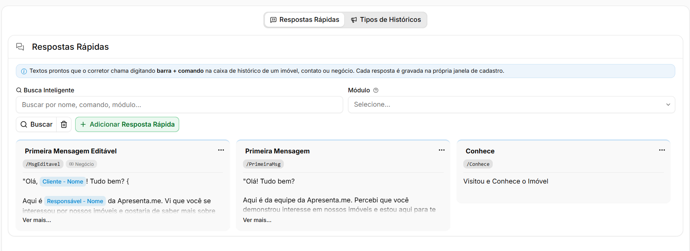The height and width of the screenshot is (251, 690).
Task: Click the trash icon next to Buscar
Action: click(x=64, y=124)
